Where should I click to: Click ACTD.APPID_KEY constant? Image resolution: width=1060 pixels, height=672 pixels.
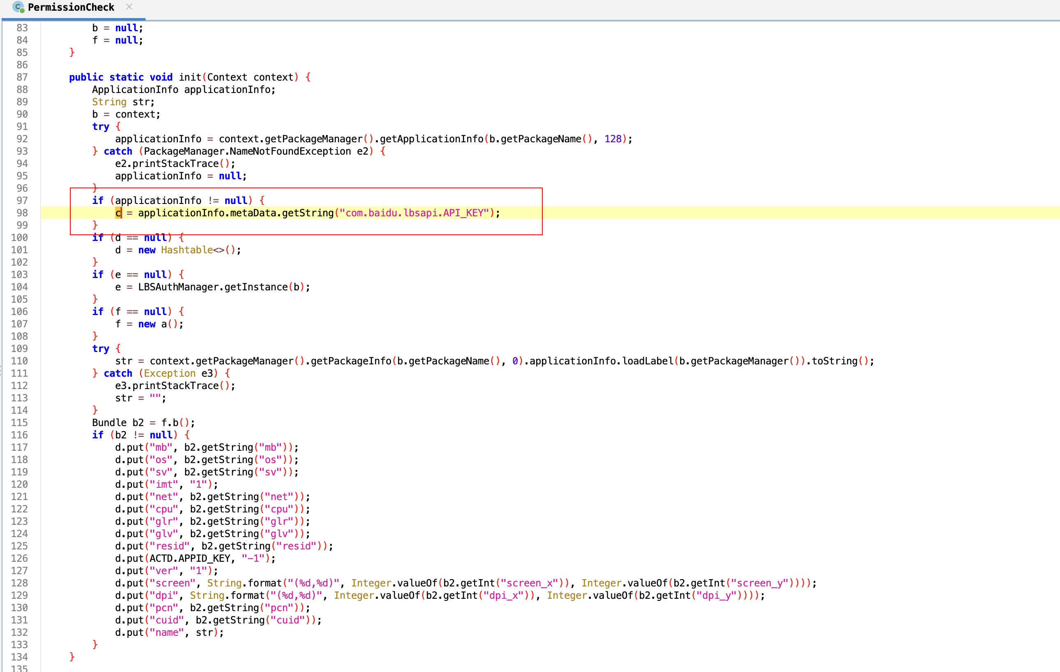190,558
